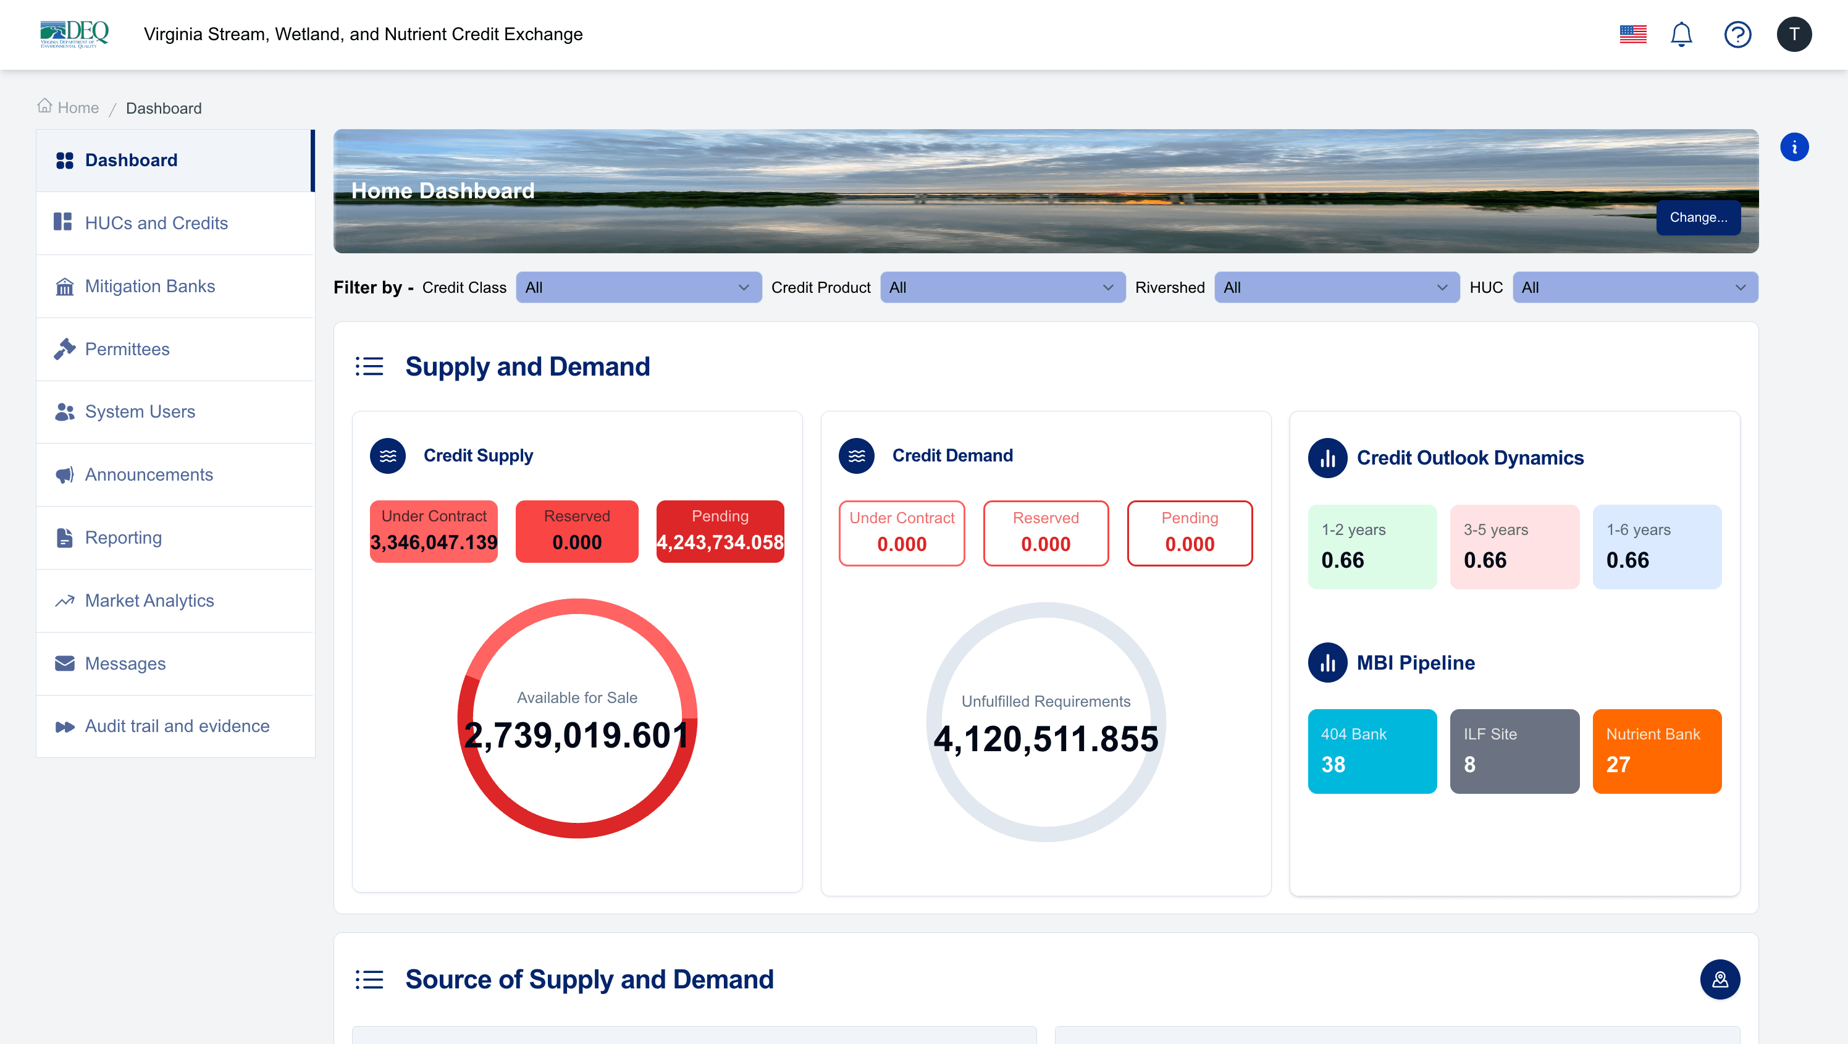
Task: Click the DEQ logo
Action: pyautogui.click(x=75, y=34)
